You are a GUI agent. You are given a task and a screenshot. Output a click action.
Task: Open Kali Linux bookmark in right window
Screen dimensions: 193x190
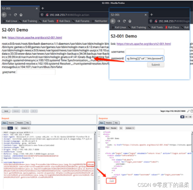(x=119, y=27)
